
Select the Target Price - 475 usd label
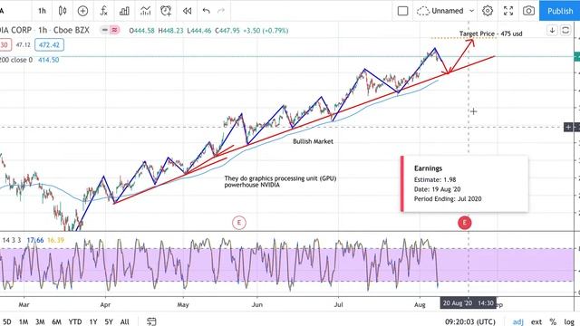point(490,34)
